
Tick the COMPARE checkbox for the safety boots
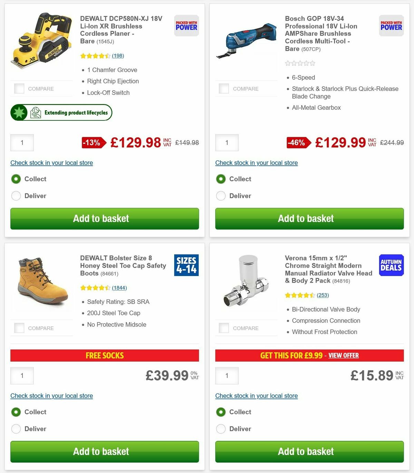tap(19, 328)
